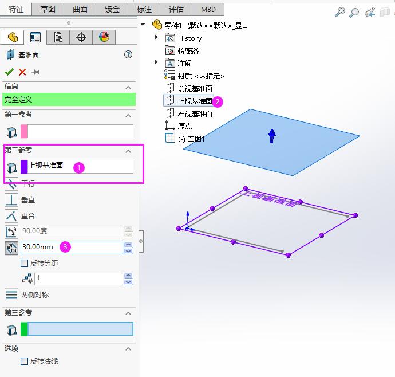Confirm the plane with green checkmark
The height and width of the screenshot is (377, 395).
point(9,72)
